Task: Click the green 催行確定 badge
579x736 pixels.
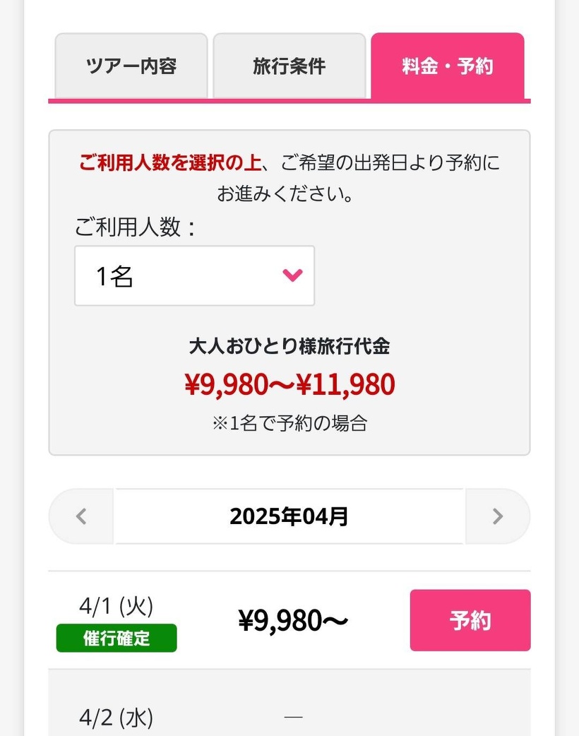Action: [117, 639]
